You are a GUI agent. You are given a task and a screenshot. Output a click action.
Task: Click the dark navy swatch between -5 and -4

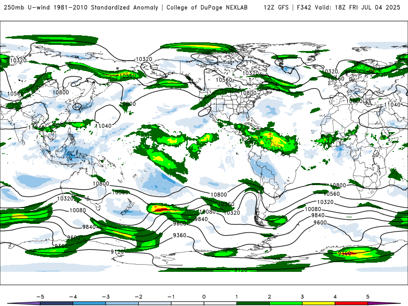[57, 303]
